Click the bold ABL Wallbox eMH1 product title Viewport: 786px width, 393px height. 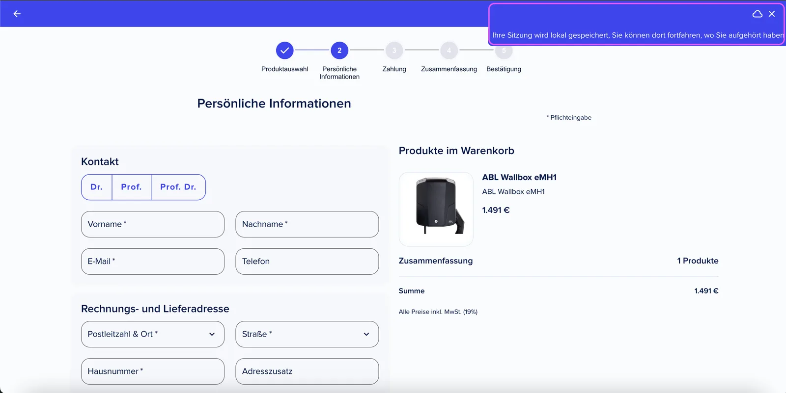pos(519,178)
